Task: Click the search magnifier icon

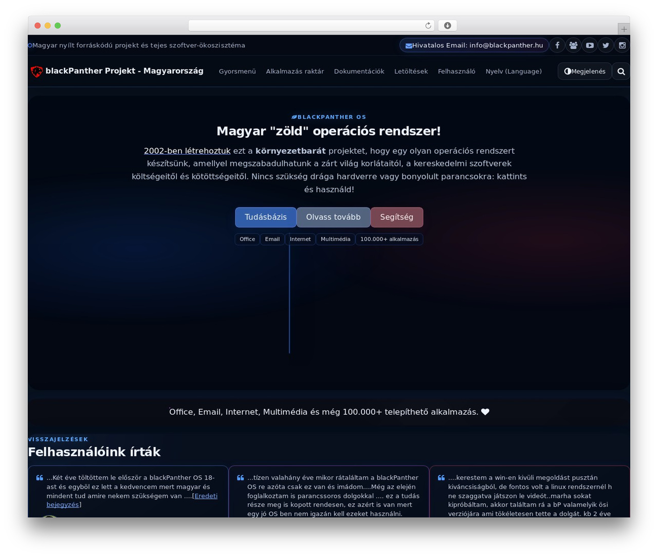Action: pyautogui.click(x=621, y=71)
